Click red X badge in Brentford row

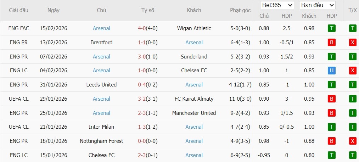coord(353,43)
